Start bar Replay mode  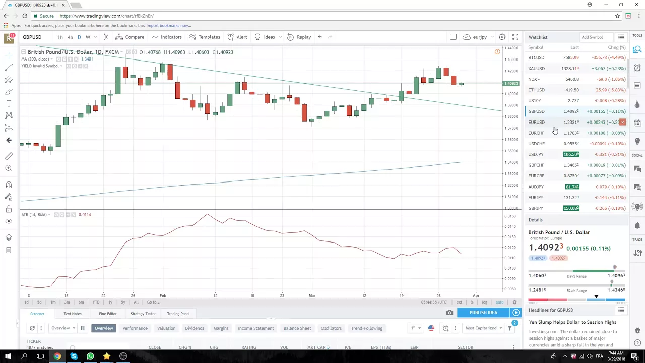pos(299,37)
